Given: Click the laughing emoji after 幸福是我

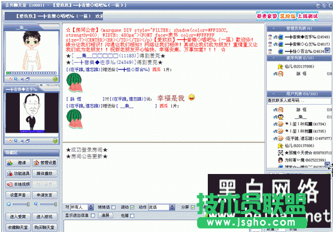Looking at the screenshot, I should (192, 97).
